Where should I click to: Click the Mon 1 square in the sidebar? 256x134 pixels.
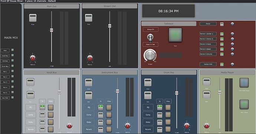click(13, 71)
